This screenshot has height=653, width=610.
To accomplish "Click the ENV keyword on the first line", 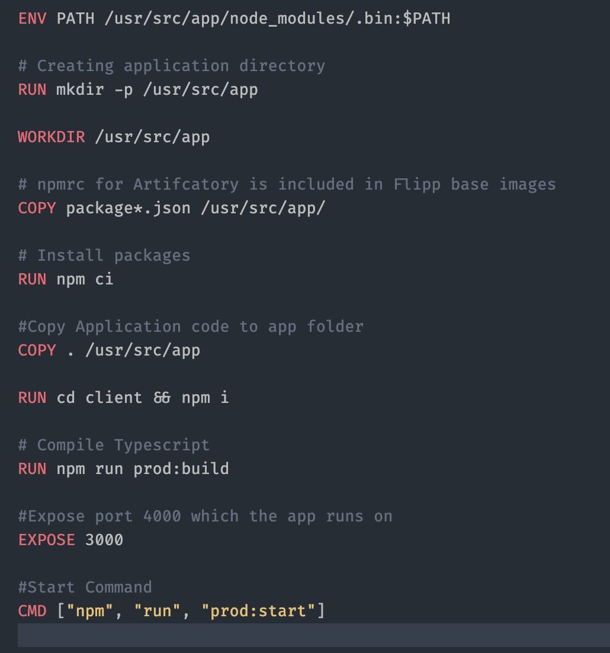I will click(x=32, y=18).
